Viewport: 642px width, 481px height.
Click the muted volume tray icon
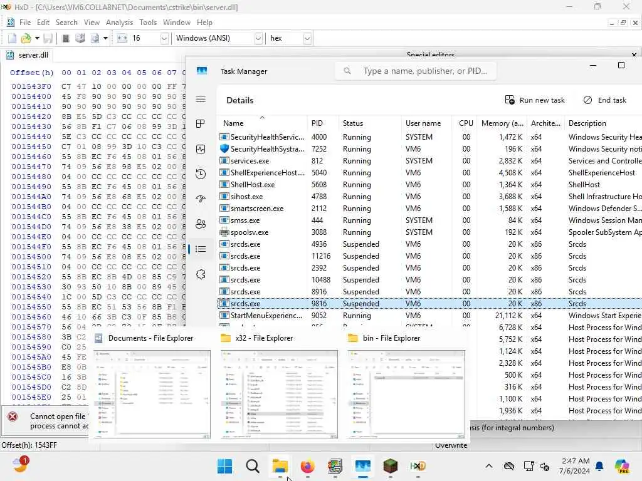pyautogui.click(x=545, y=466)
